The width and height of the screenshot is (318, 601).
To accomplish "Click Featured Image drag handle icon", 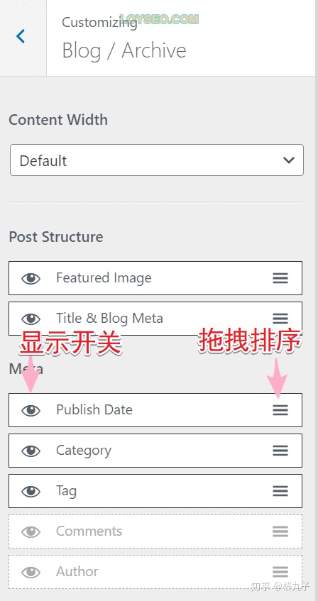I will coord(280,278).
